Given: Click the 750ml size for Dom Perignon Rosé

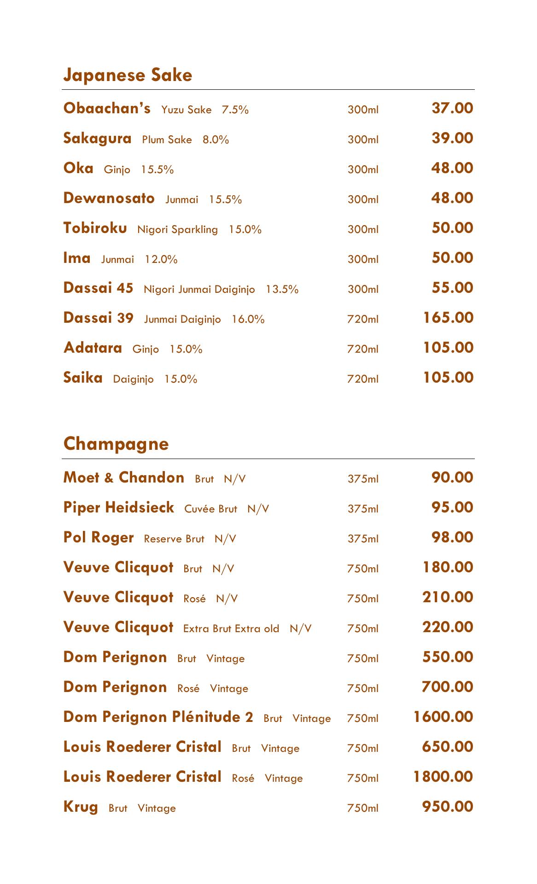Looking at the screenshot, I should [x=362, y=688].
